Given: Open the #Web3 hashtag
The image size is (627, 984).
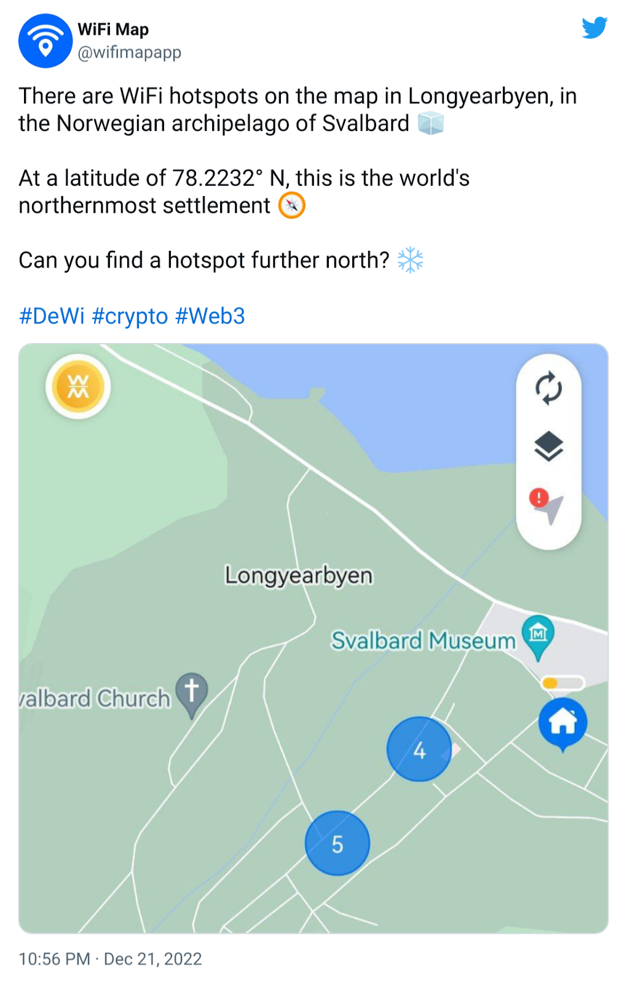Looking at the screenshot, I should pos(210,316).
